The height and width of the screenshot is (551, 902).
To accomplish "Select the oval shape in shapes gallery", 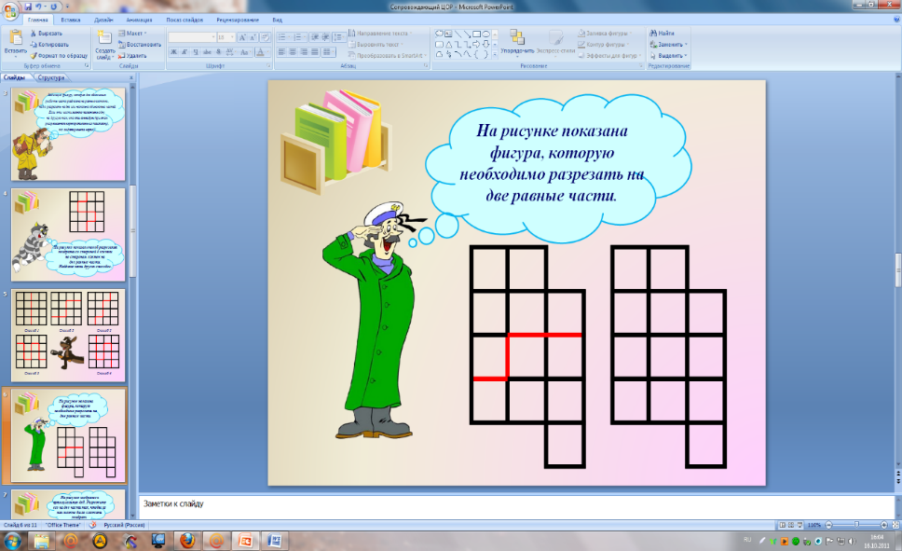I will pos(486,34).
